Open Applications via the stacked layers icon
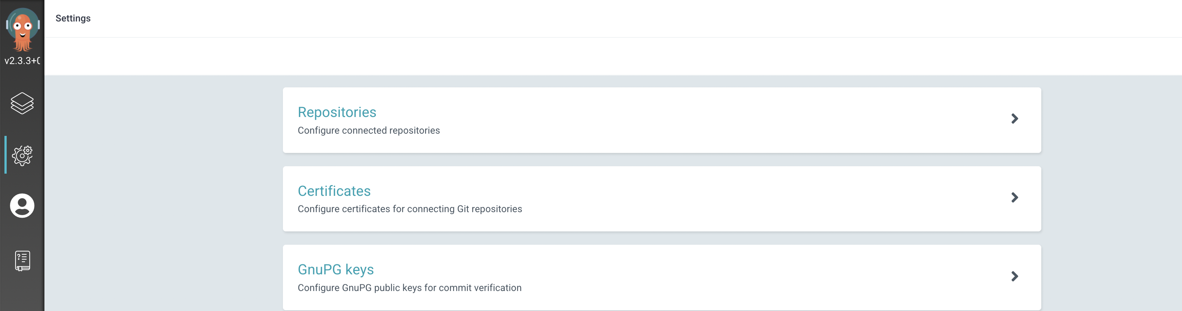Image resolution: width=1182 pixels, height=311 pixels. (22, 103)
